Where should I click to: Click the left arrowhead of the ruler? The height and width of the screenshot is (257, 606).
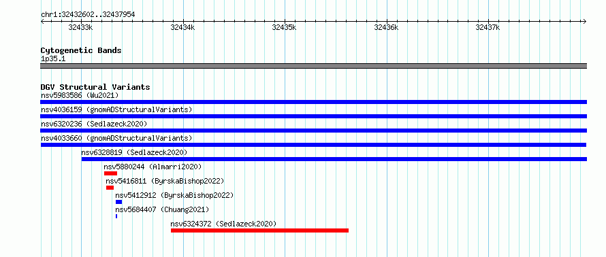click(42, 21)
